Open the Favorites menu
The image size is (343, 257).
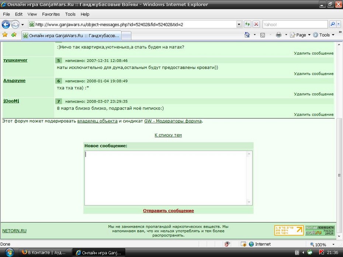coord(51,14)
